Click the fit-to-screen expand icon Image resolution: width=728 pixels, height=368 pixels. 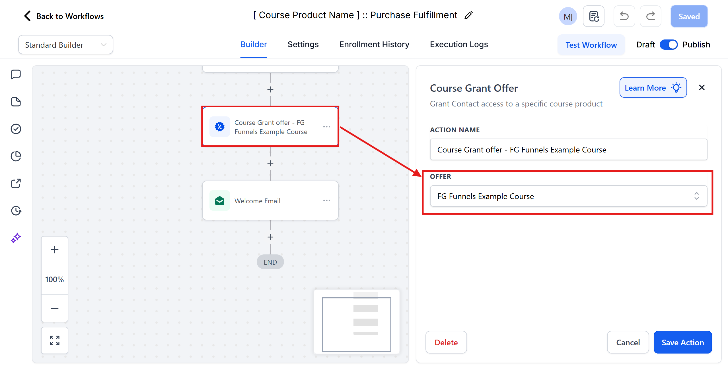click(55, 340)
